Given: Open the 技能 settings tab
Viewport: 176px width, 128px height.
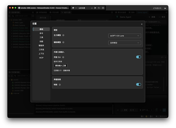Looking at the screenshot, I should [41, 41].
